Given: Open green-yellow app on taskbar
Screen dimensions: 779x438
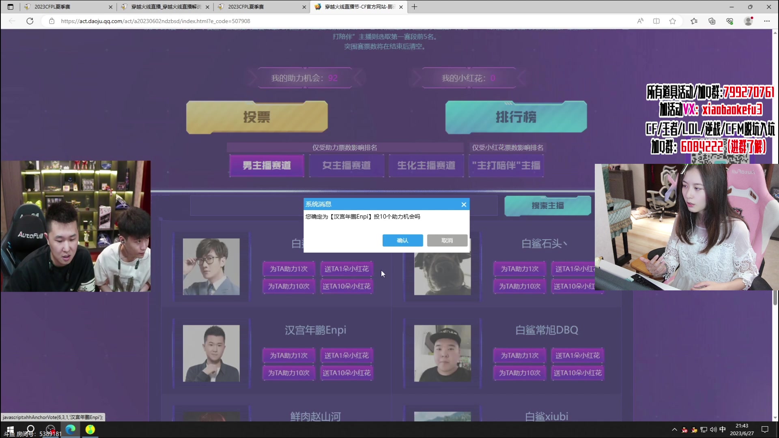Looking at the screenshot, I should click(90, 429).
